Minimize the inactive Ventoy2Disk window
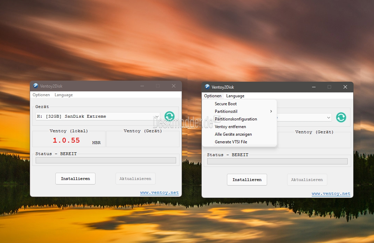The height and width of the screenshot is (243, 374). (142, 86)
